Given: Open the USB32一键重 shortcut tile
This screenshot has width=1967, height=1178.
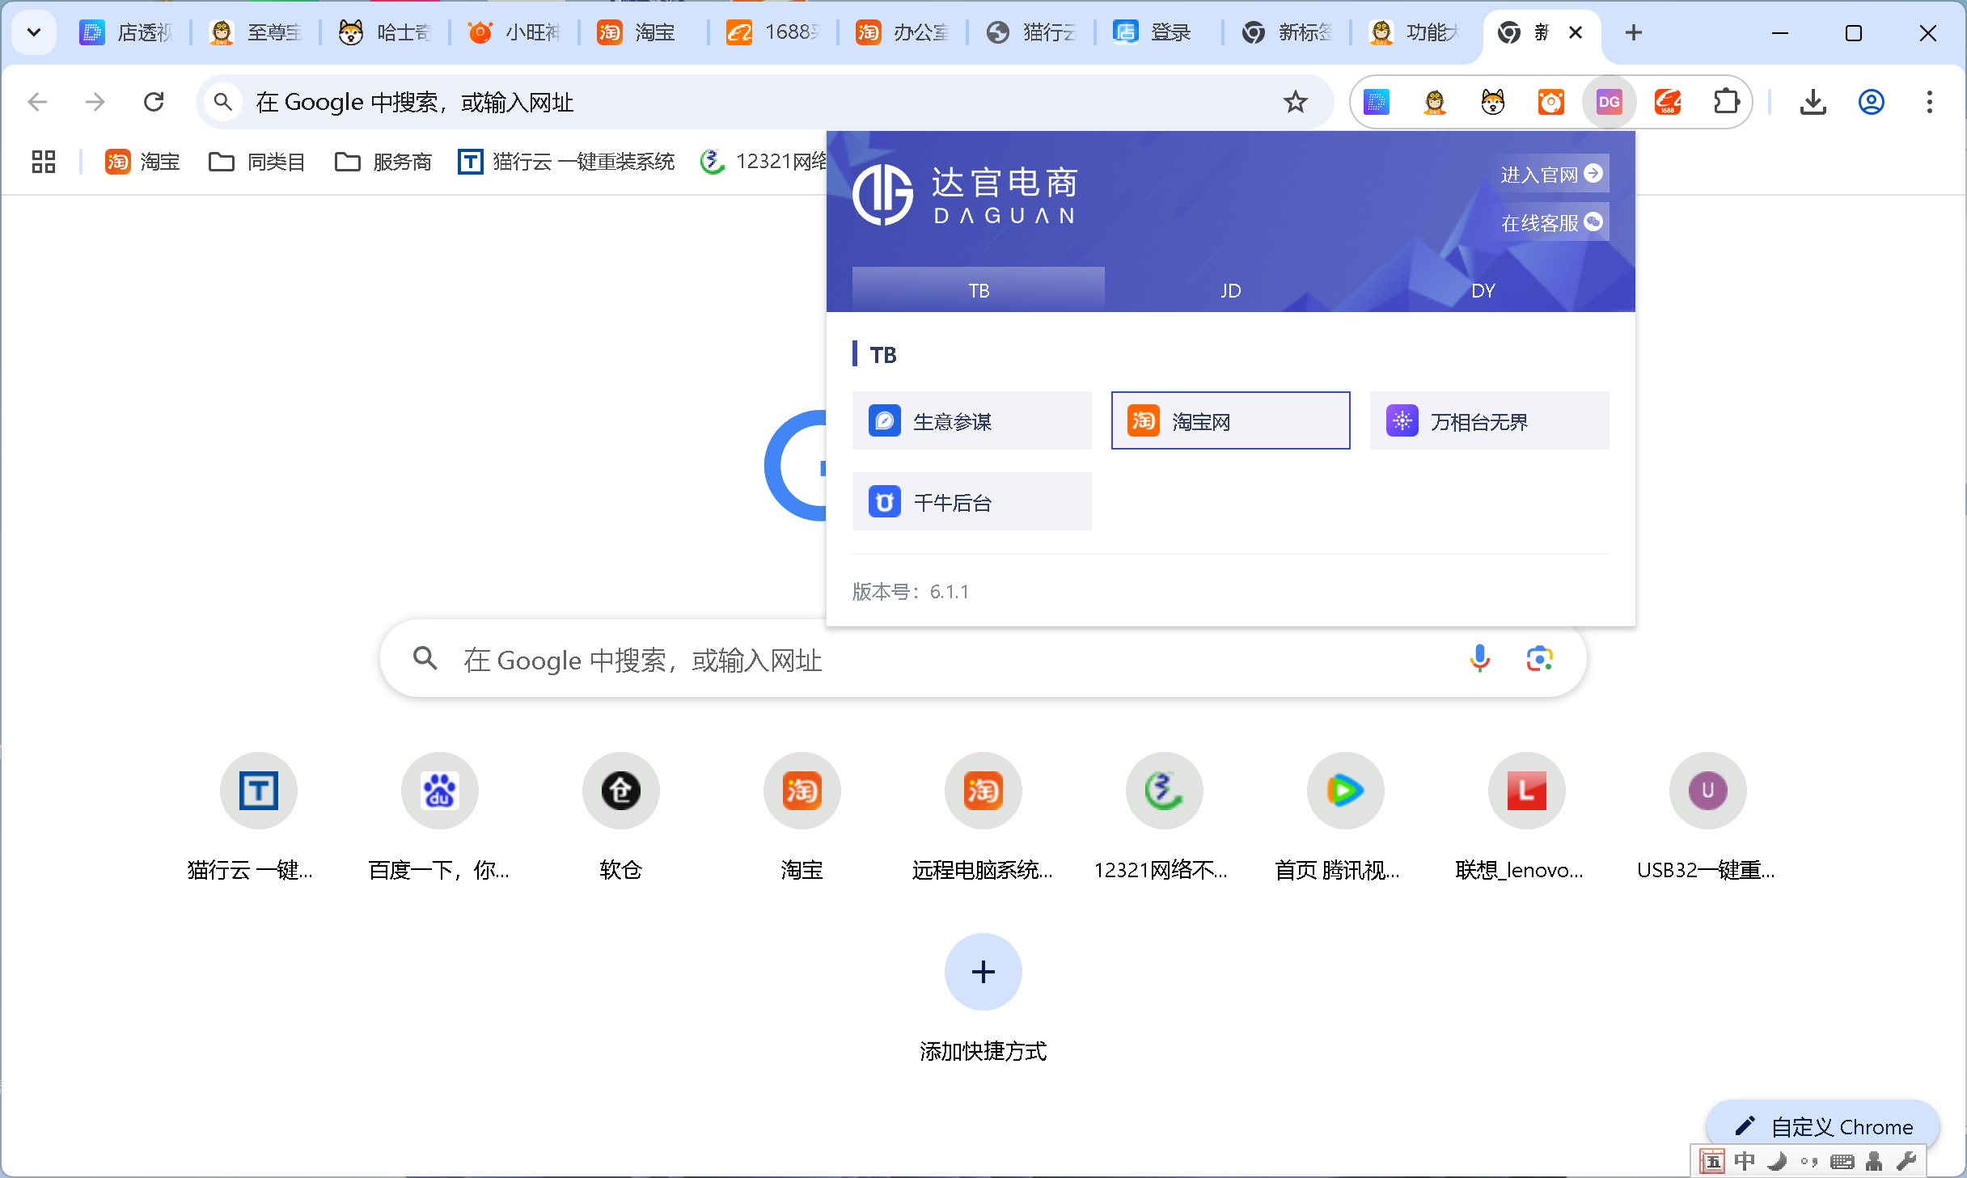Looking at the screenshot, I should point(1708,817).
